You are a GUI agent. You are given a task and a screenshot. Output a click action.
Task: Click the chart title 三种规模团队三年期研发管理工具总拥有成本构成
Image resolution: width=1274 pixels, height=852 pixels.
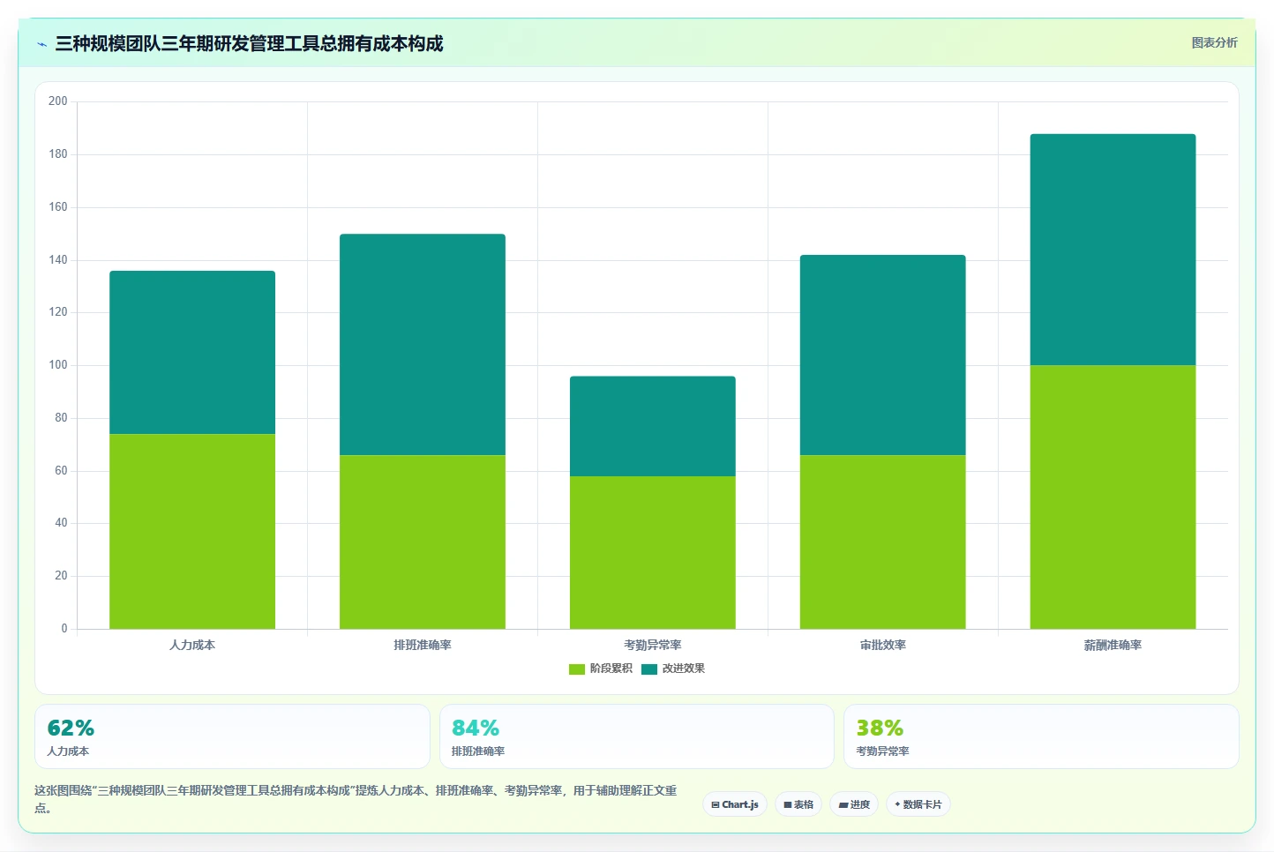[x=249, y=44]
